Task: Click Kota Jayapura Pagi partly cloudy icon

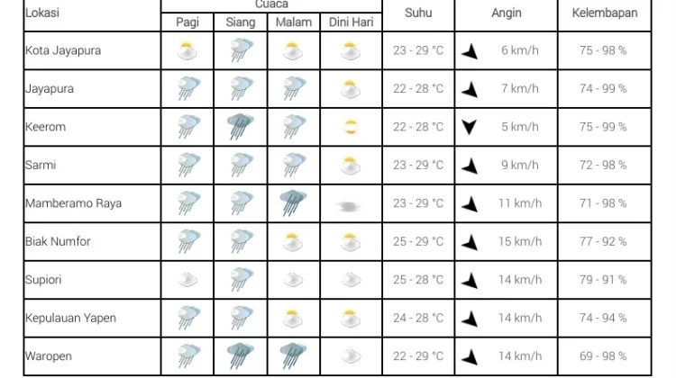Action: [187, 50]
